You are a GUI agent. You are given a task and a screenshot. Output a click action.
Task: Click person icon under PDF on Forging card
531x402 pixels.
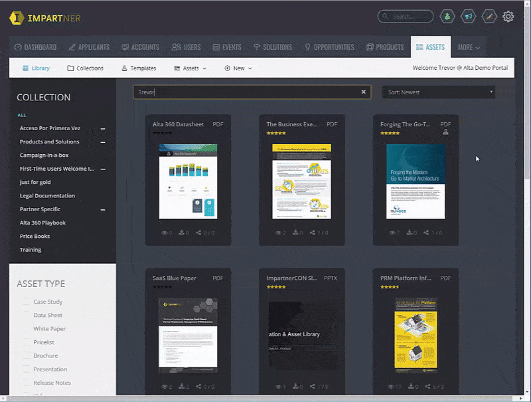445,132
